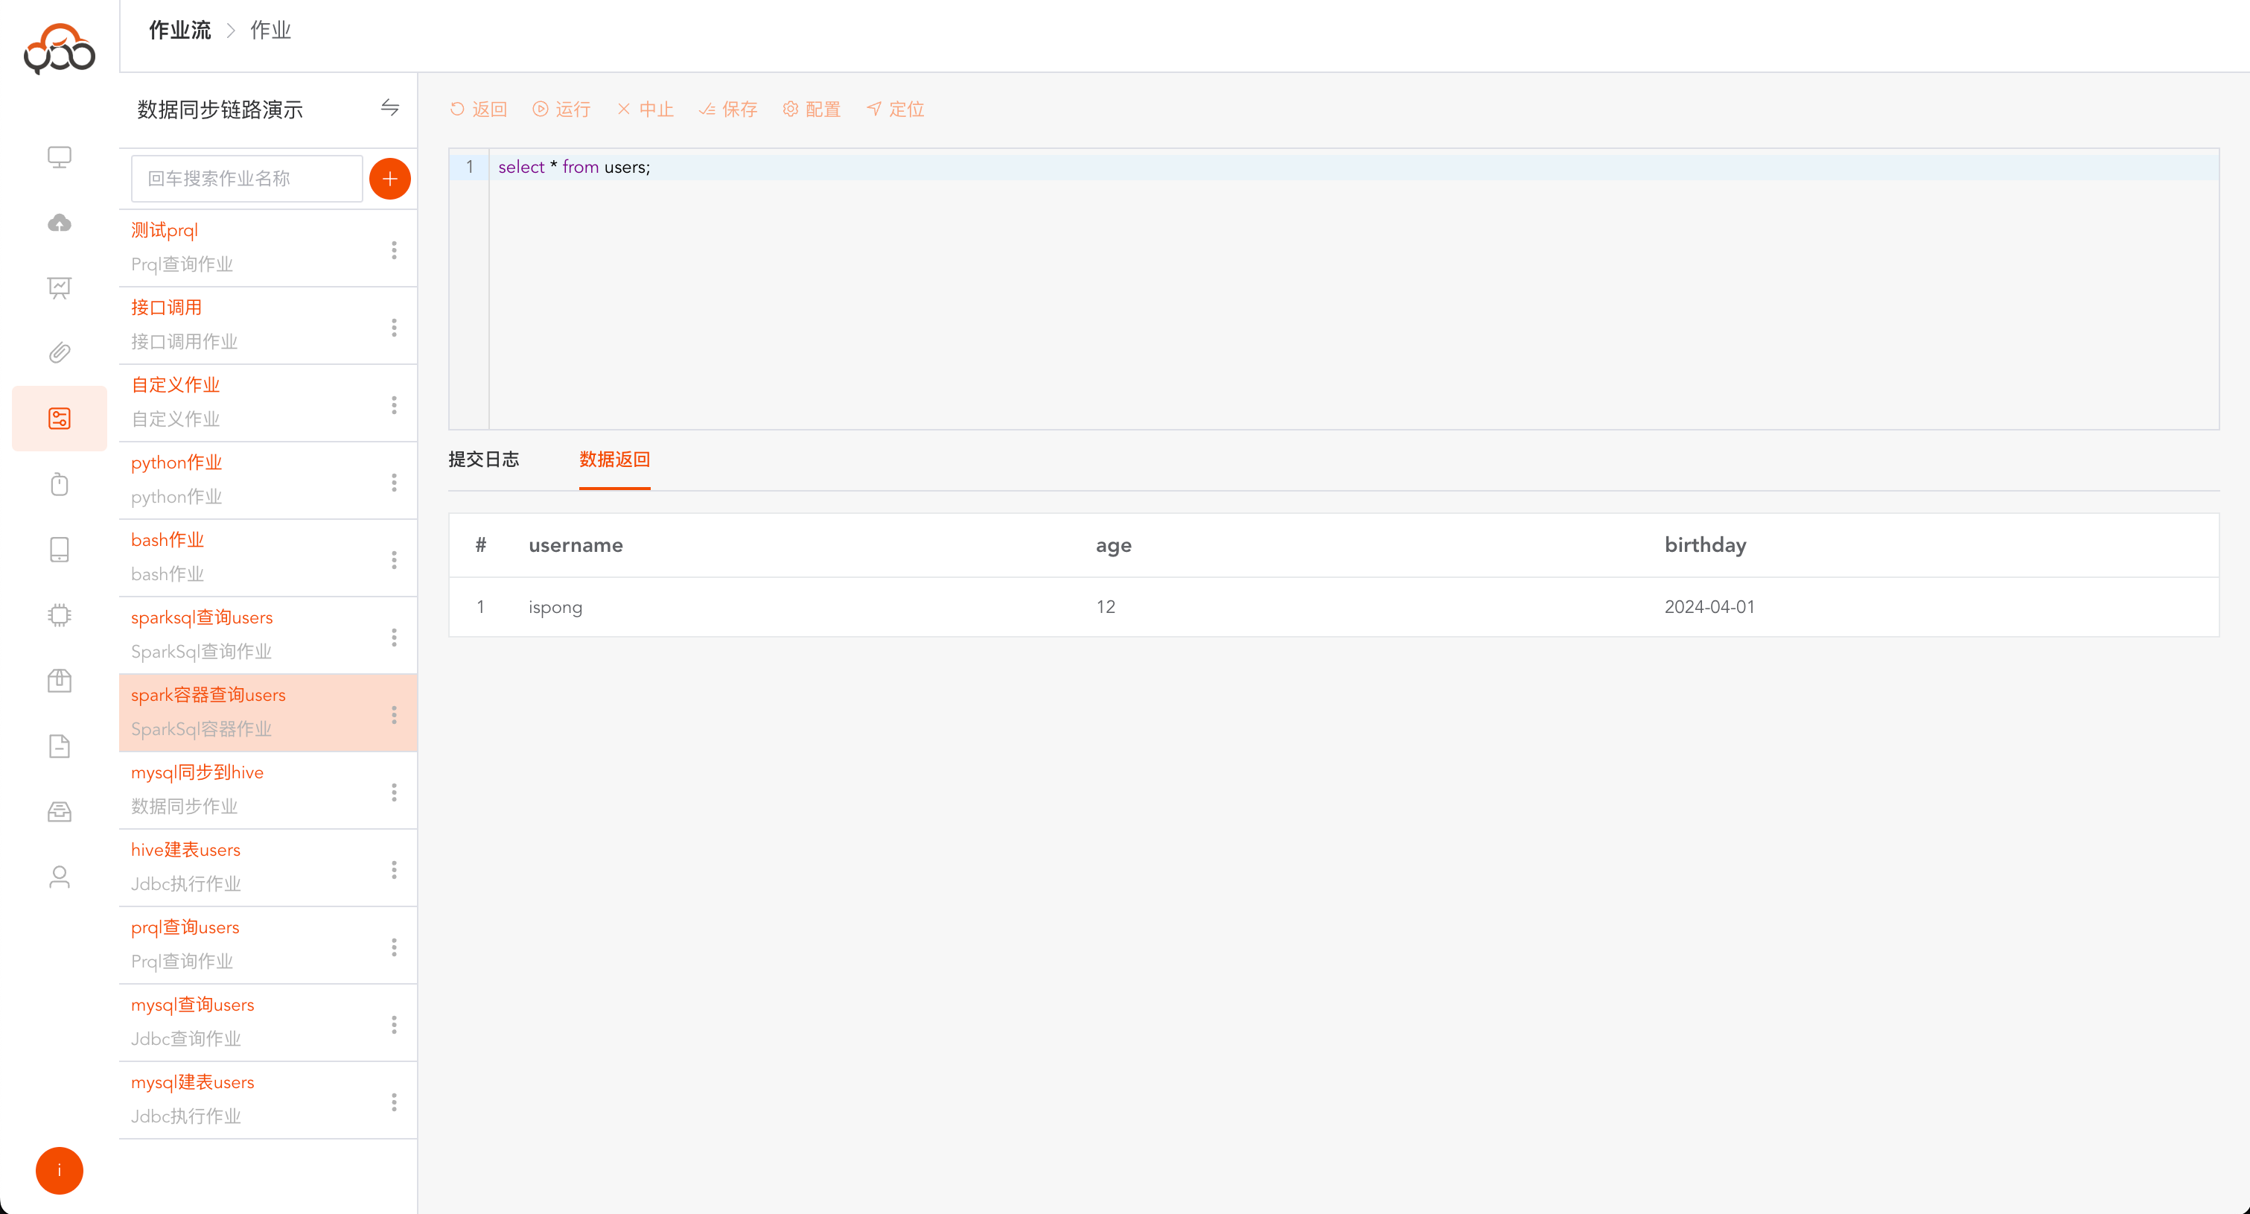This screenshot has width=2250, height=1214.
Task: Open the paperclip attachment sidebar icon
Action: pyautogui.click(x=60, y=353)
